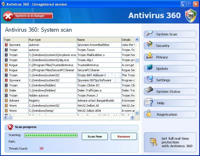This screenshot has width=200, height=156.
Task: Go to the Privacy section
Action: pos(170,57)
